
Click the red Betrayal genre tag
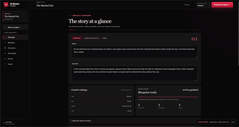77,38
